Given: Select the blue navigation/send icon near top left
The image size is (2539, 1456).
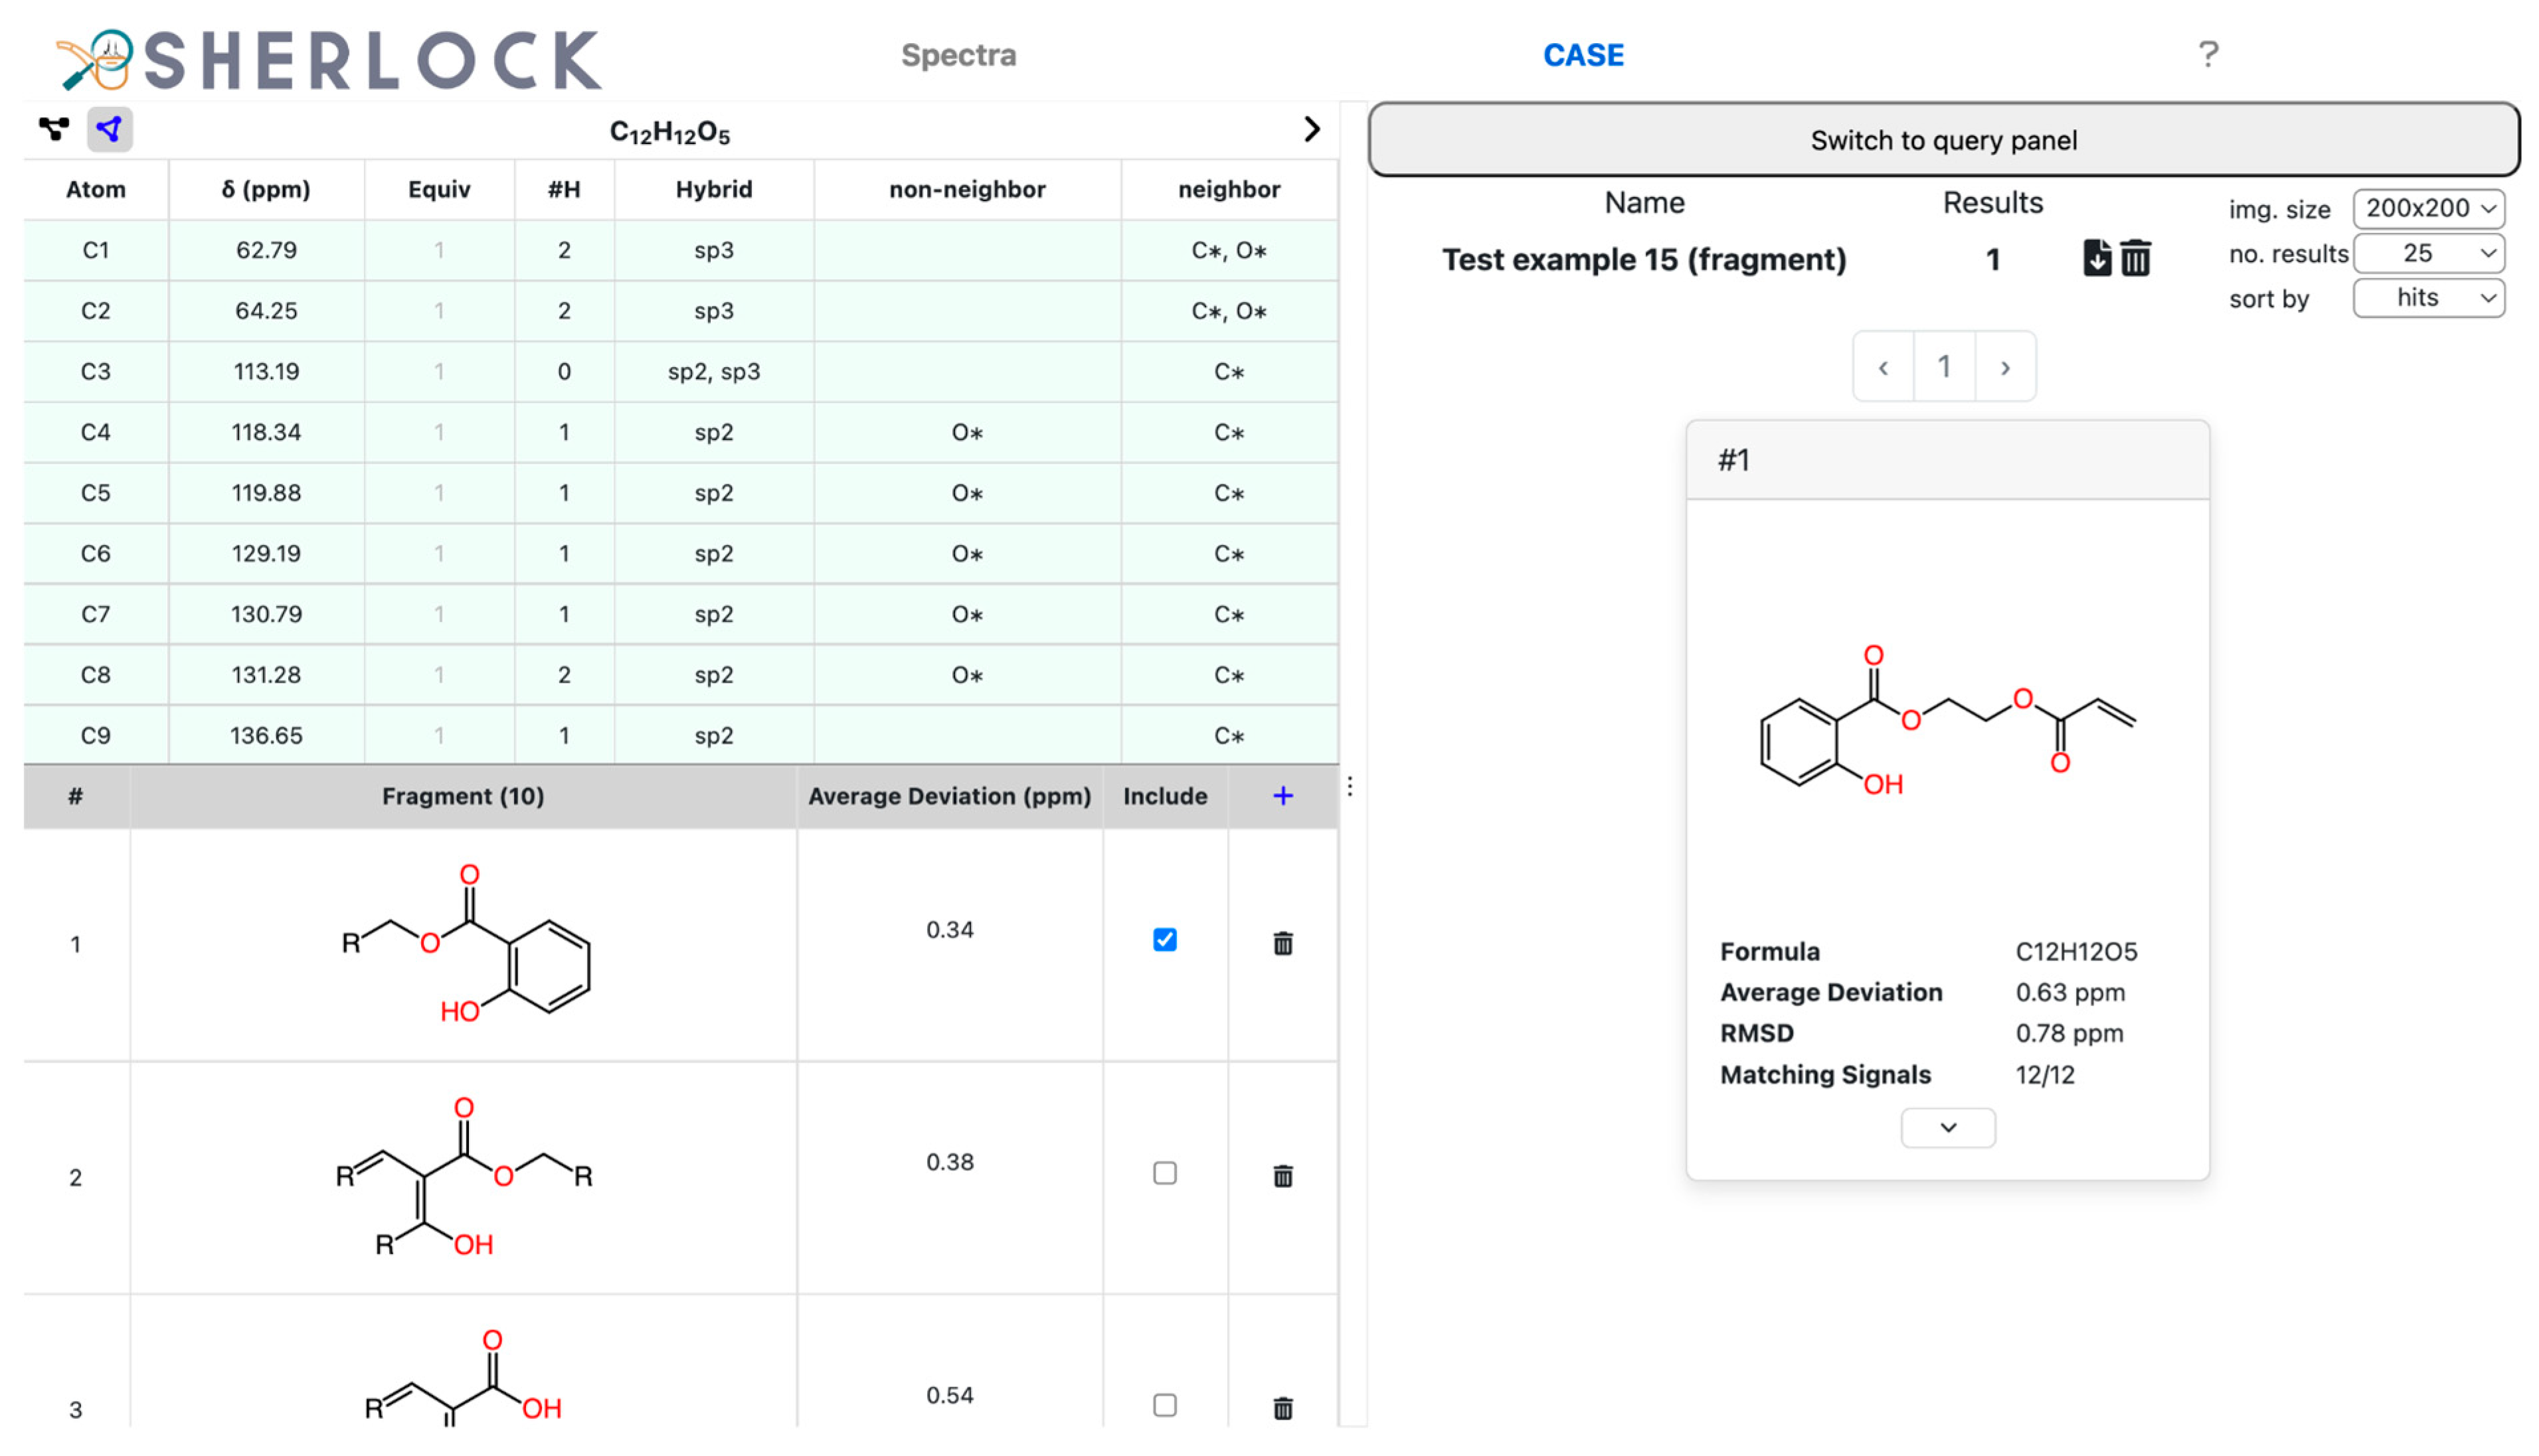Looking at the screenshot, I should (109, 128).
